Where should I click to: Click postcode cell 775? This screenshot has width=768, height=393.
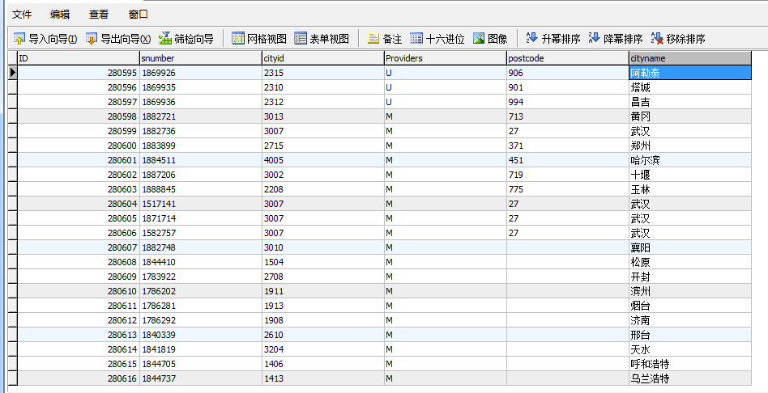click(568, 189)
